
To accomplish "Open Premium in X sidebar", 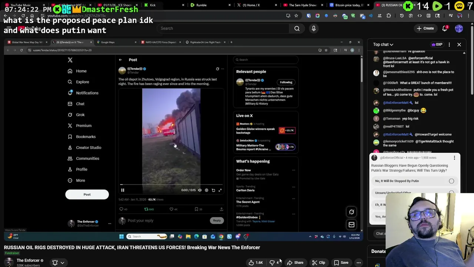I will tap(80, 126).
